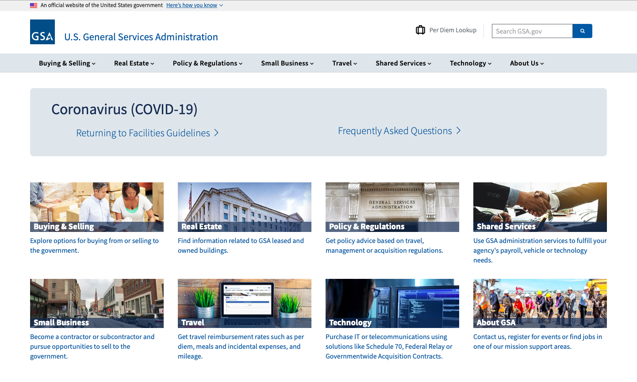Open Shared Services dropdown menu
The width and height of the screenshot is (637, 382).
(403, 63)
